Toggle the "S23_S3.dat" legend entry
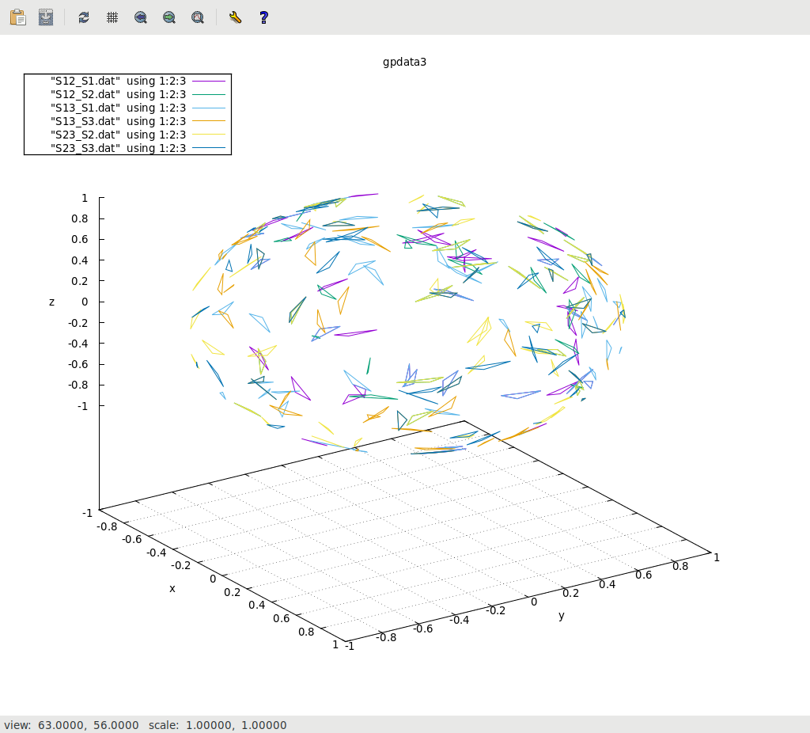 coord(118,148)
